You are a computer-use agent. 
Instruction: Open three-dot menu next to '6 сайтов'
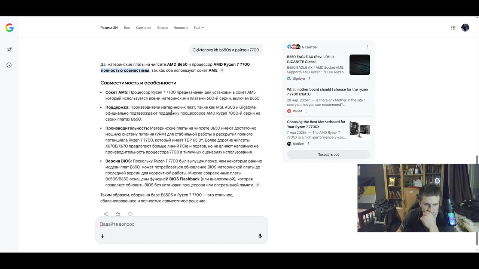(367, 47)
